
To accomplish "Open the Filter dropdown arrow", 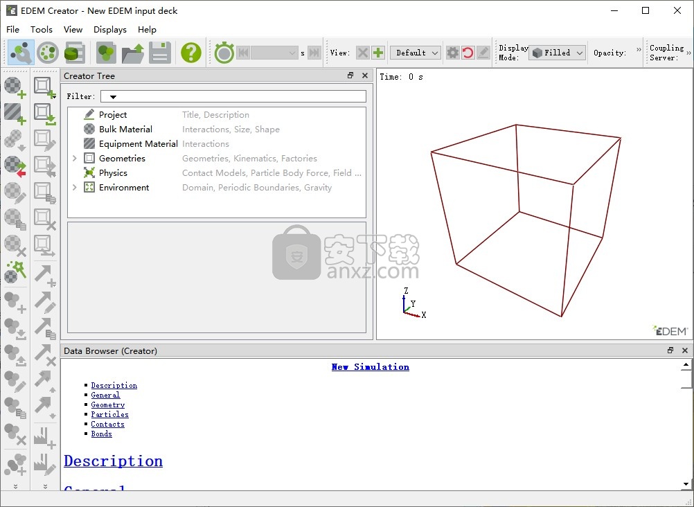I will click(x=113, y=97).
